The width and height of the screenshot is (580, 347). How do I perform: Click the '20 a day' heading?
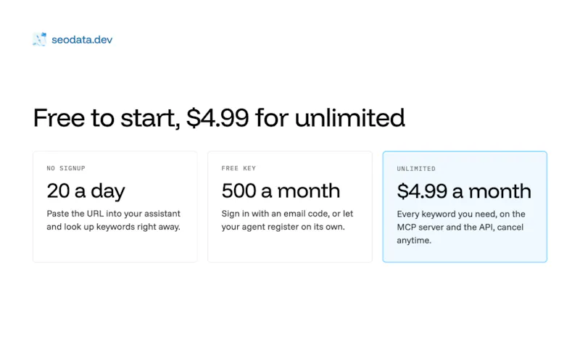[86, 191]
